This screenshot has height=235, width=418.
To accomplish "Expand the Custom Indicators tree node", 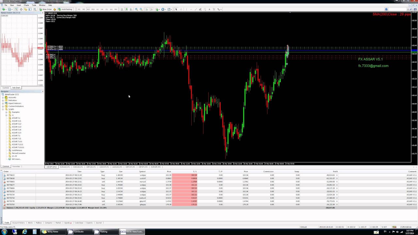I will point(3,106).
